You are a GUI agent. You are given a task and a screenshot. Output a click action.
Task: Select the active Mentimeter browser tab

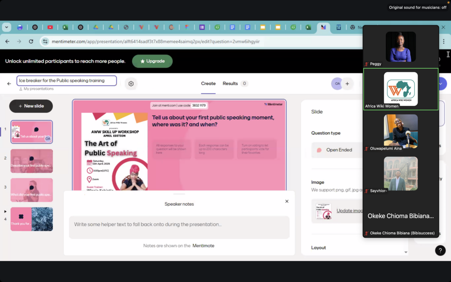click(x=323, y=27)
